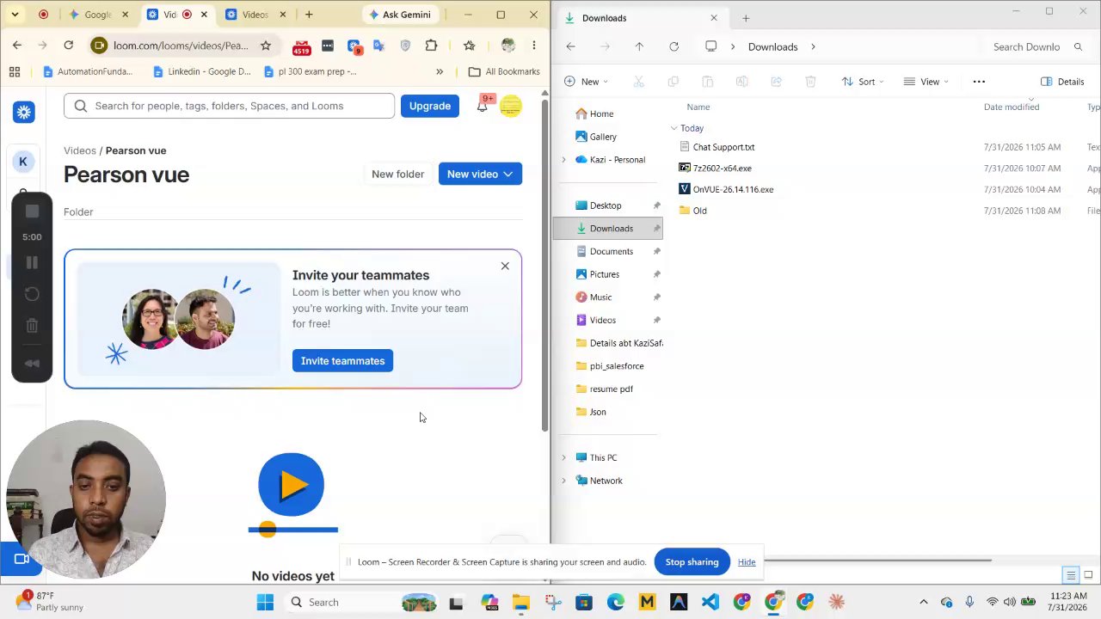Open the Loom notifications bell

(483, 106)
